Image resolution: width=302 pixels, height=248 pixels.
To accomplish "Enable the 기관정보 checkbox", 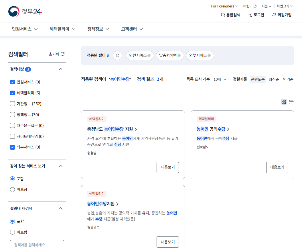I will pyautogui.click(x=12, y=104).
